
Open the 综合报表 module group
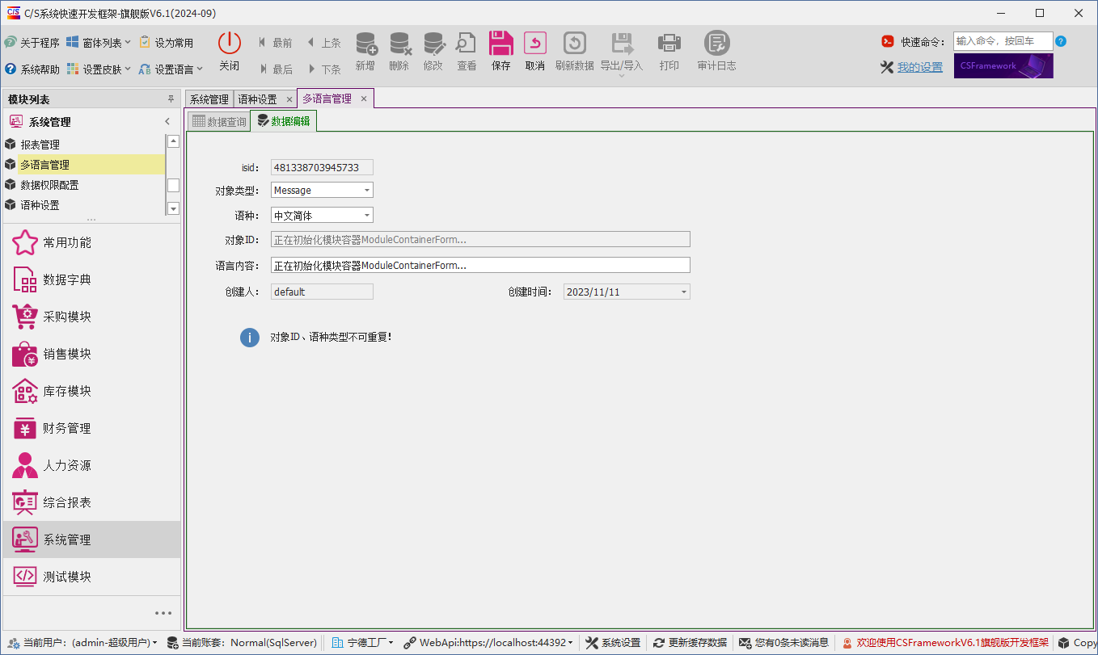[91, 502]
